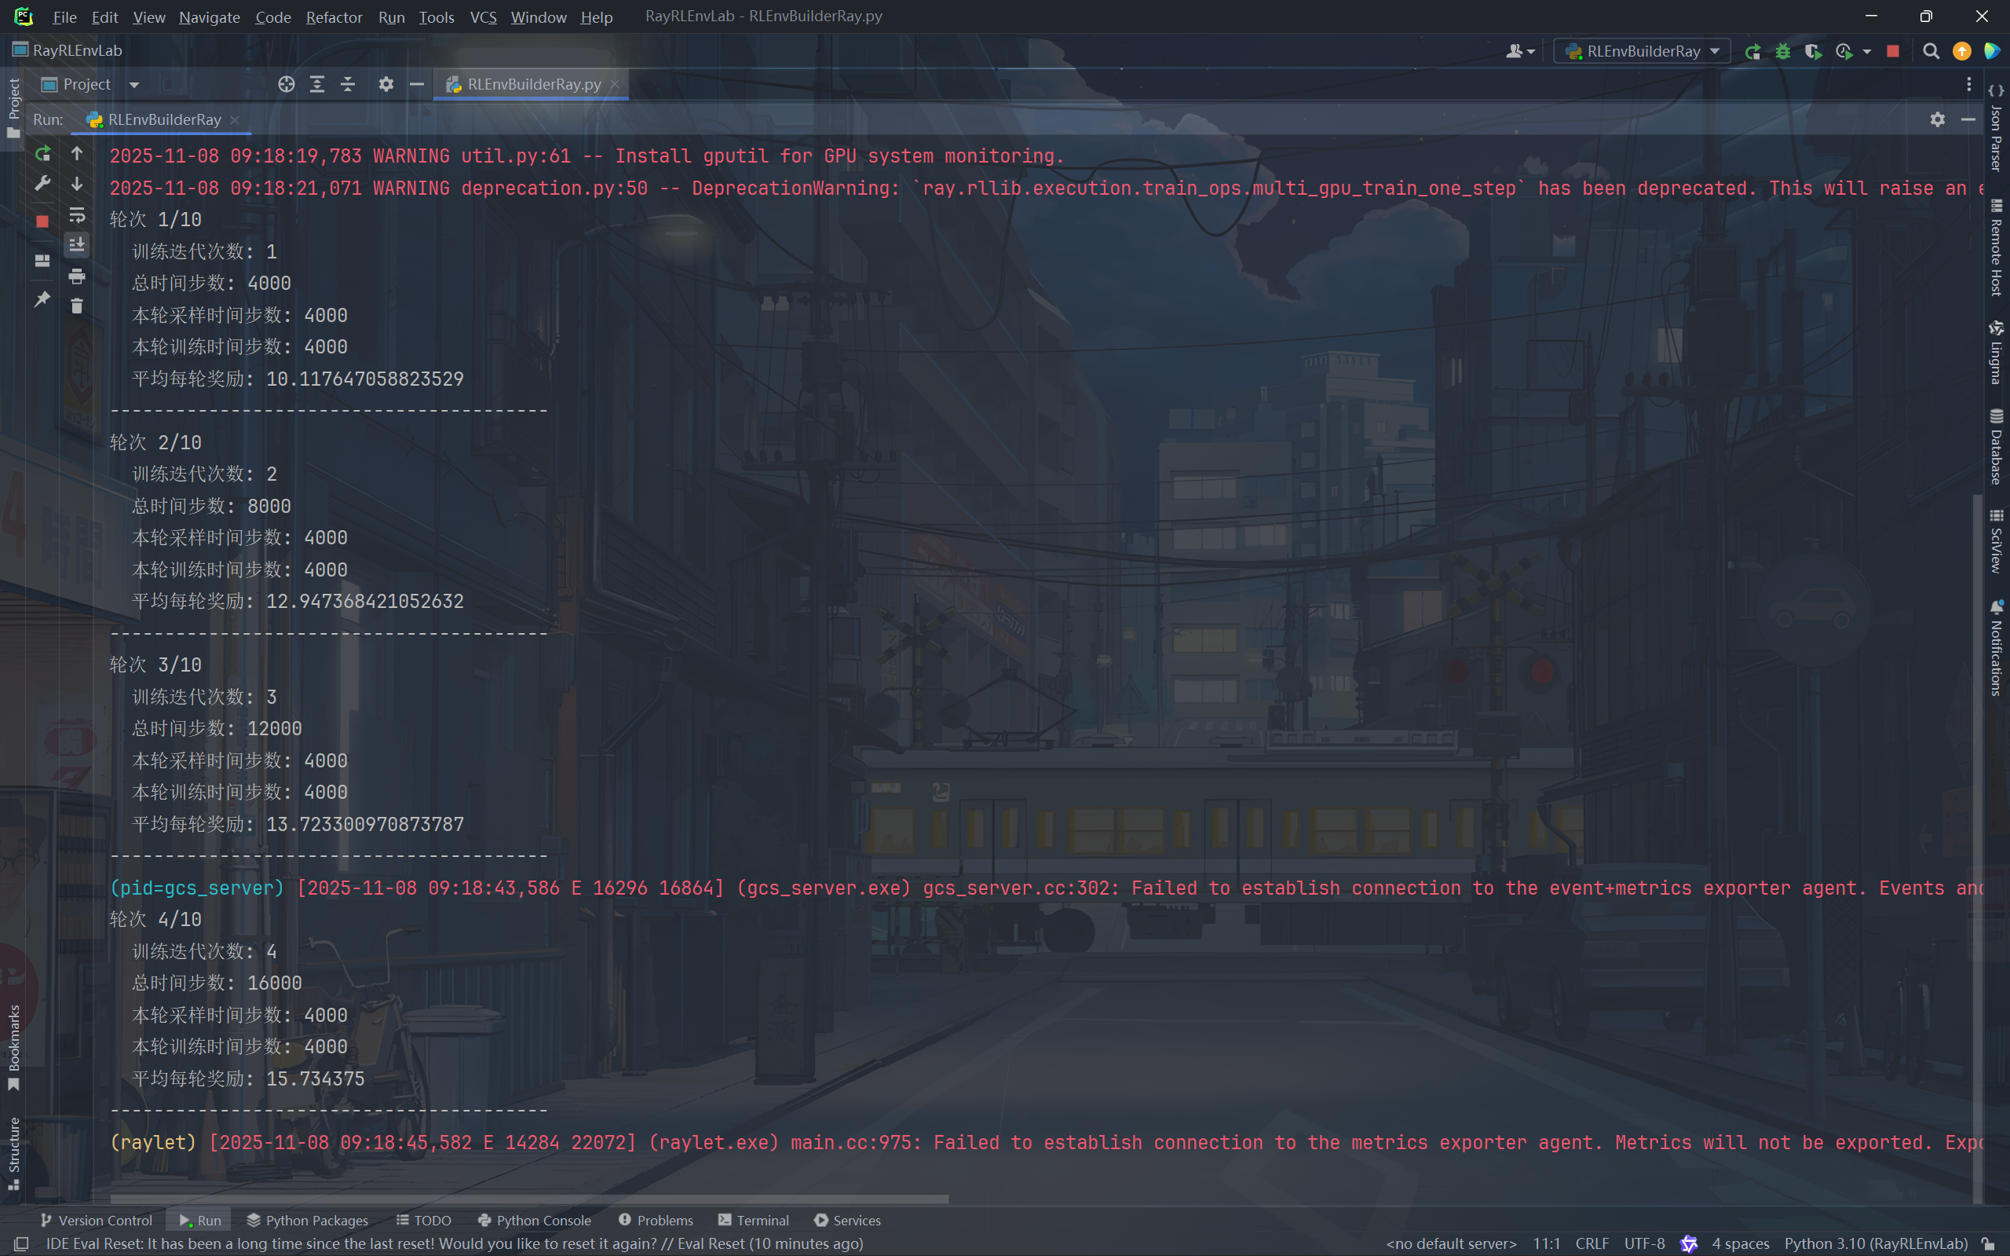Toggle scroll to end of output

click(x=76, y=245)
